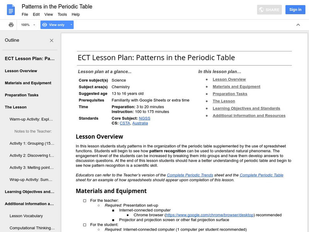
Task: Click the Chrome browser download URL
Action: 210,215
